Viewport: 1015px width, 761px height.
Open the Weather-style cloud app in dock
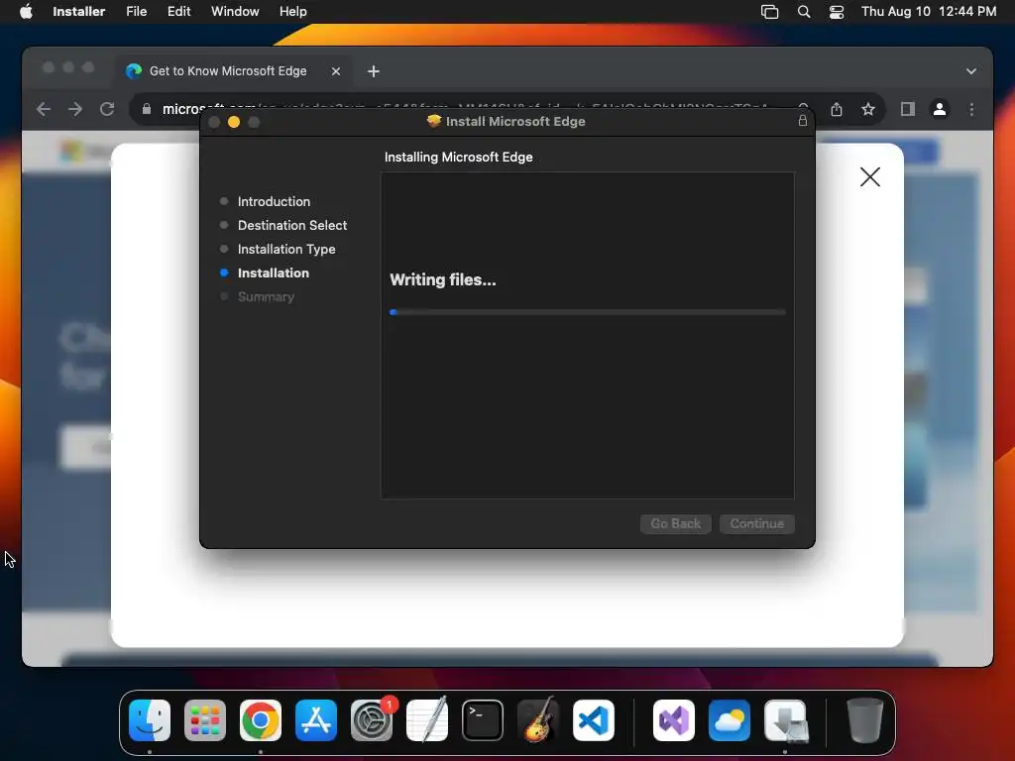tap(730, 720)
